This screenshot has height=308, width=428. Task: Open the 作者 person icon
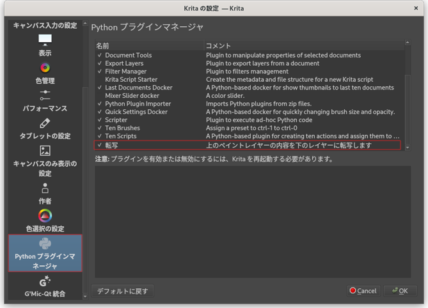[x=45, y=188]
